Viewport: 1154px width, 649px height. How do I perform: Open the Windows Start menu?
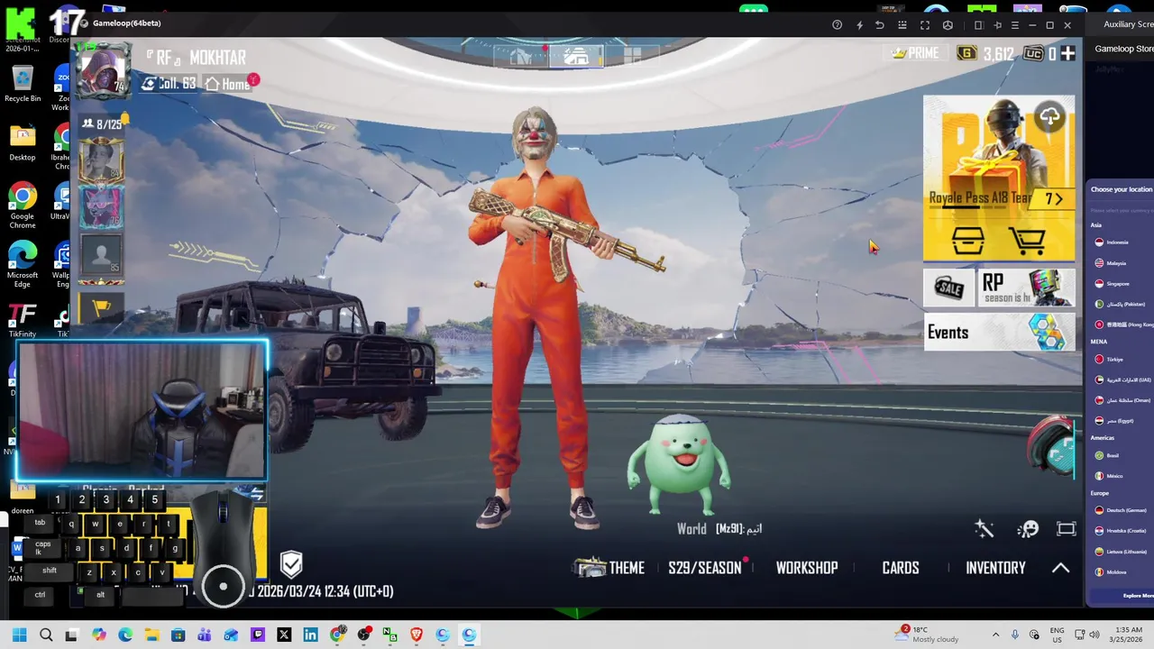point(20,635)
